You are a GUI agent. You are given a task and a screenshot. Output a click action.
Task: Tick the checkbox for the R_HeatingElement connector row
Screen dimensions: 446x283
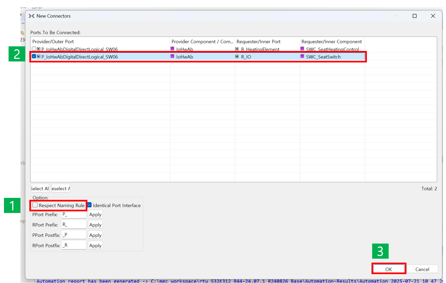pyautogui.click(x=34, y=49)
